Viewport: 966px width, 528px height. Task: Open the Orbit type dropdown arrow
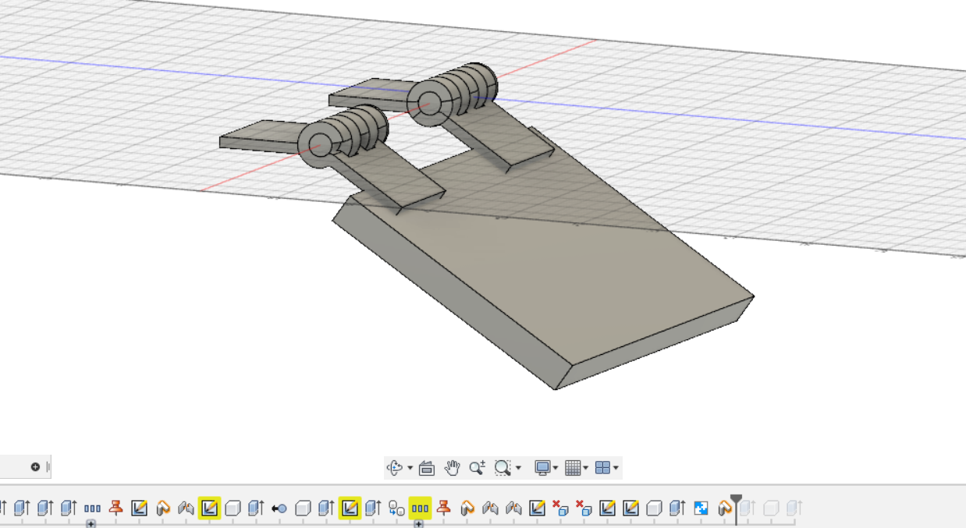click(x=410, y=469)
